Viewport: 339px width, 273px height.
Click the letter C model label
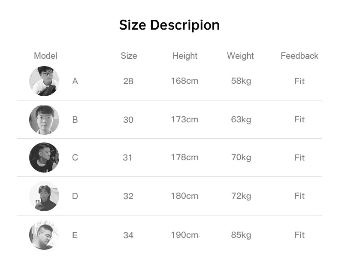pyautogui.click(x=75, y=158)
